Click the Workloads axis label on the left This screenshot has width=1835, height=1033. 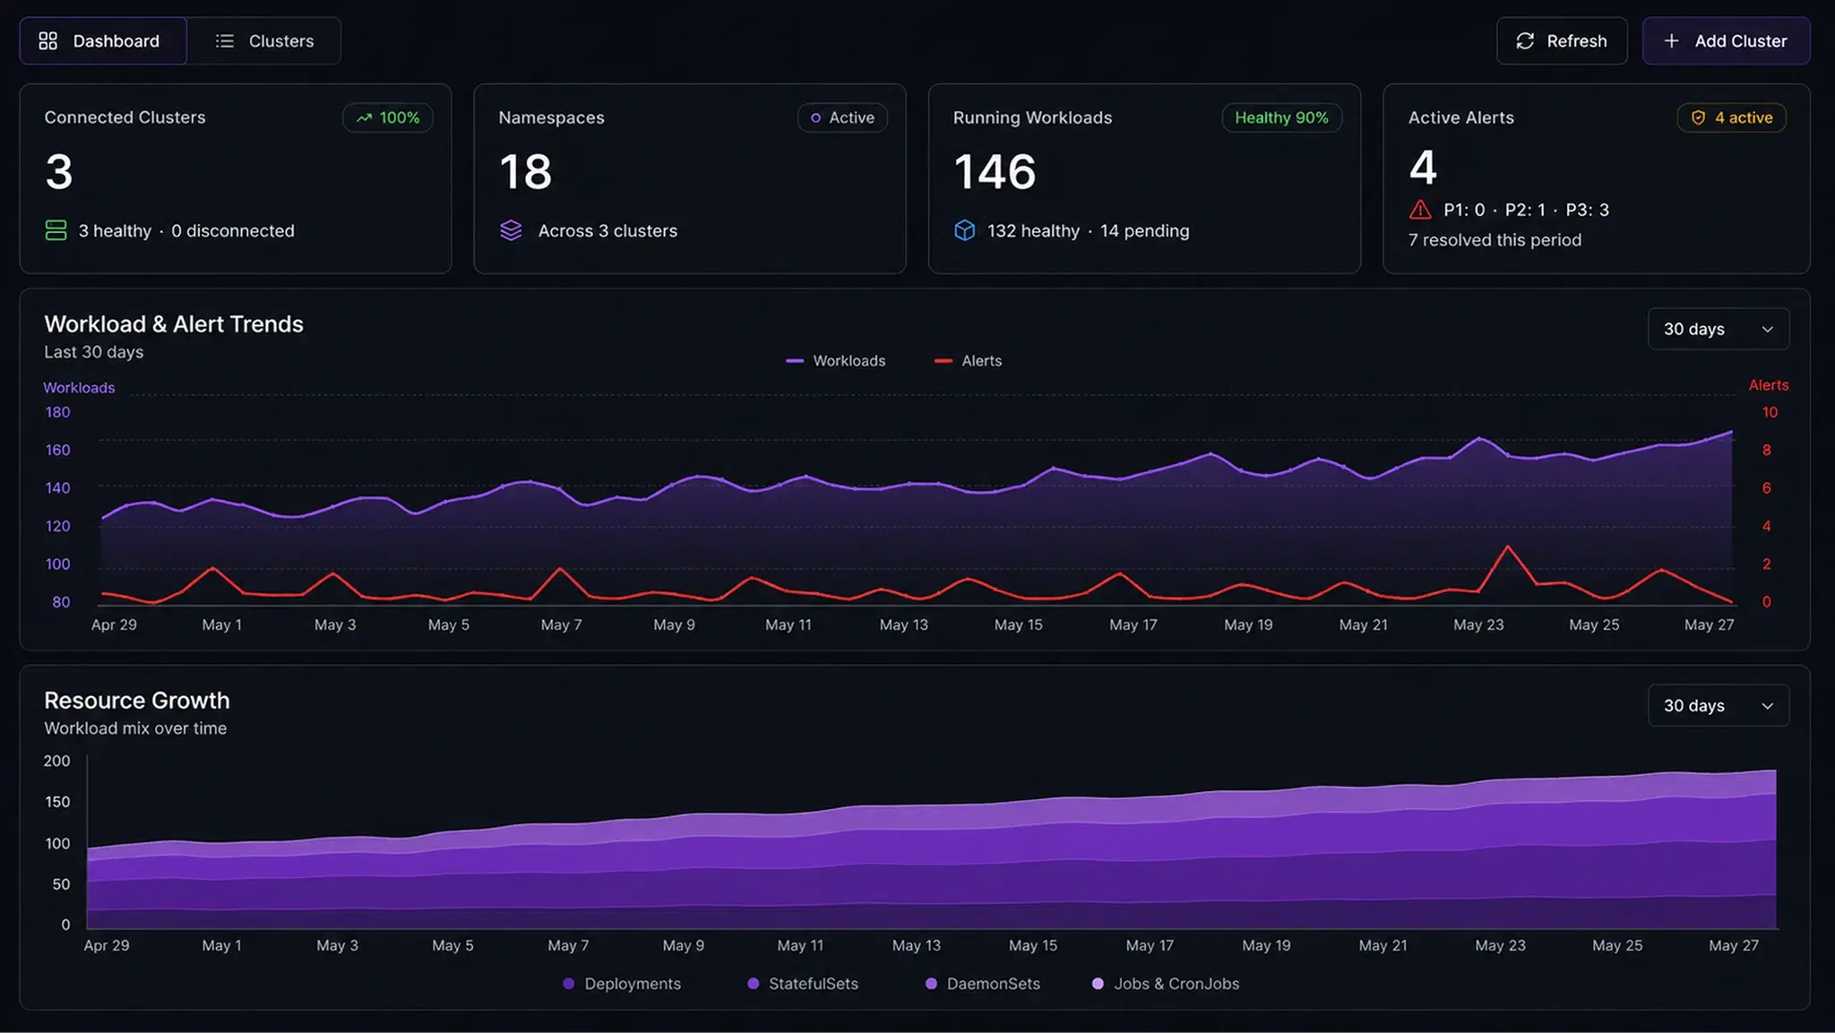click(x=79, y=387)
